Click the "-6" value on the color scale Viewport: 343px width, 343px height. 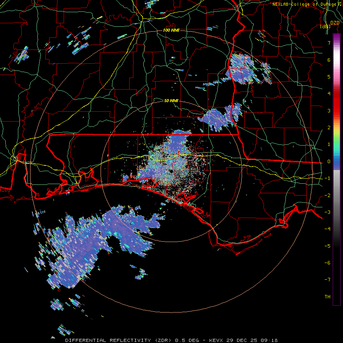[x=327, y=263]
